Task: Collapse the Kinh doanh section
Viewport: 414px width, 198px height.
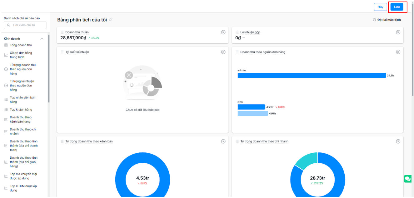Action: [x=42, y=39]
